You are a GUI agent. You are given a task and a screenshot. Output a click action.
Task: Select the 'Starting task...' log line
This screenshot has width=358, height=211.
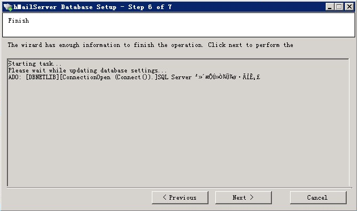(35, 63)
